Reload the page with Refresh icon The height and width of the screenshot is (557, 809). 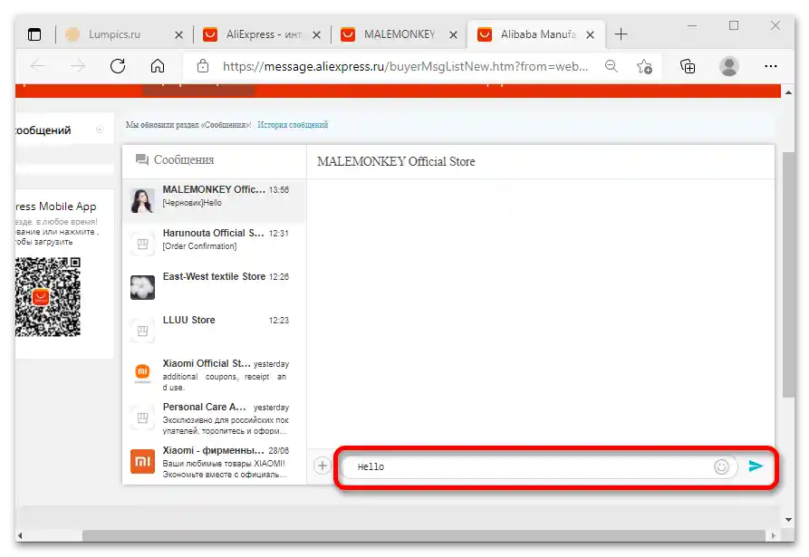pyautogui.click(x=118, y=66)
